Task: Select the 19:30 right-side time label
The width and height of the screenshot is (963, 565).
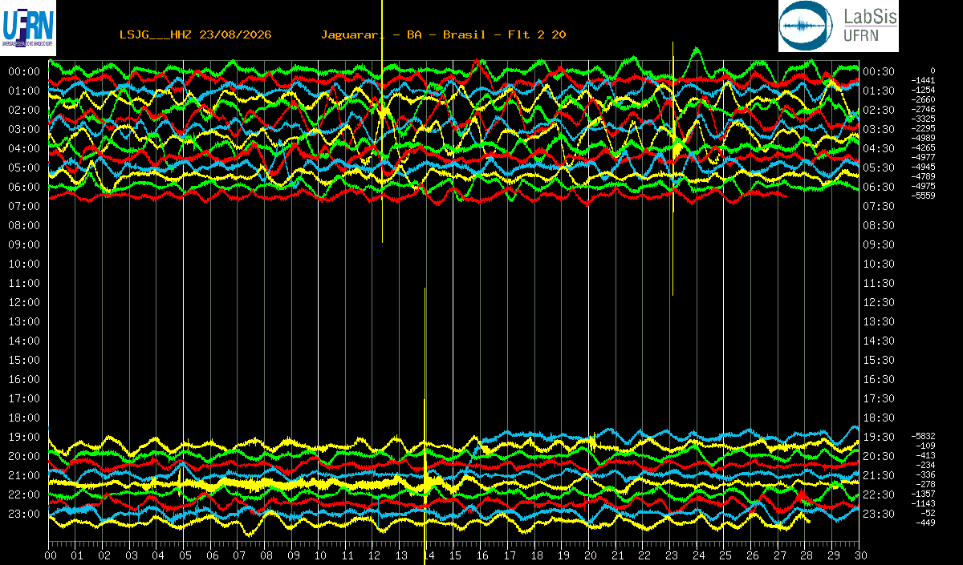Action: tap(879, 437)
